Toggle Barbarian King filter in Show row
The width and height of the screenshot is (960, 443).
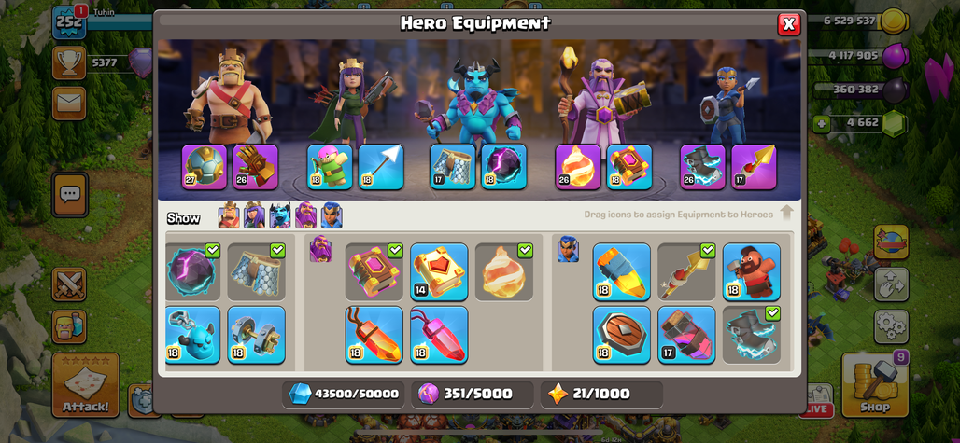pos(229,215)
